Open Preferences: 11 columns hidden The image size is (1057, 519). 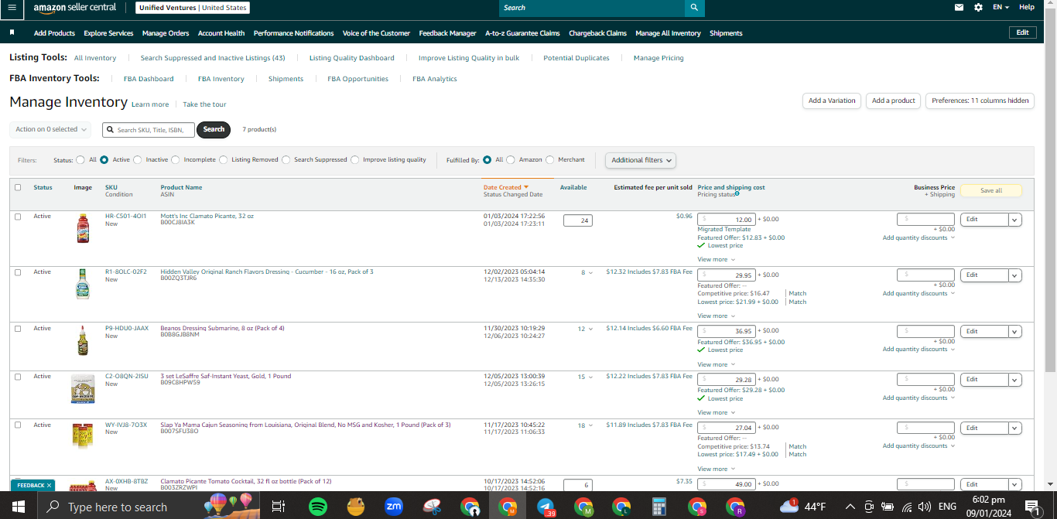pyautogui.click(x=980, y=101)
